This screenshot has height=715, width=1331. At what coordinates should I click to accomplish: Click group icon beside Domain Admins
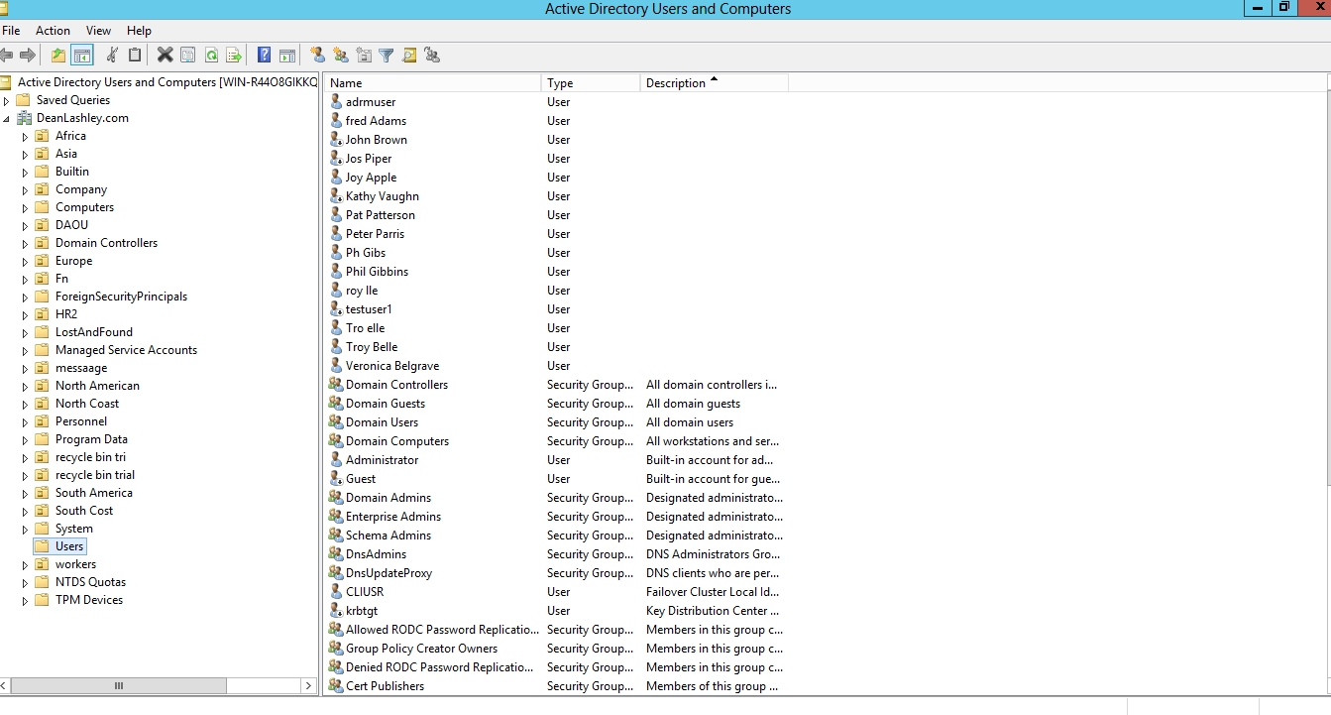(336, 498)
